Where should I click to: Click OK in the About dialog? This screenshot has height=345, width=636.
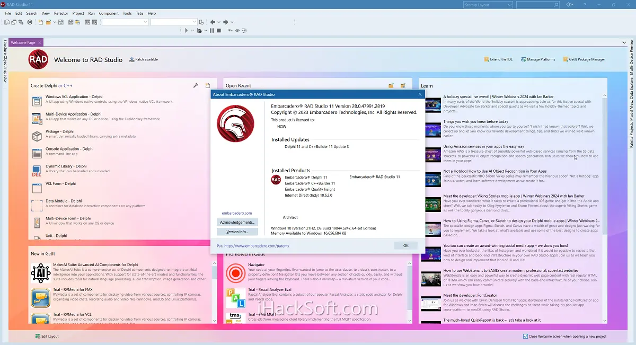406,245
